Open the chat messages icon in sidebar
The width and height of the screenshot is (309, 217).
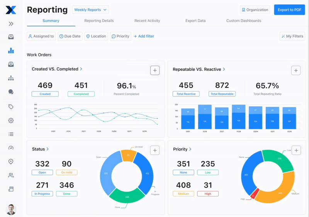tap(11, 92)
